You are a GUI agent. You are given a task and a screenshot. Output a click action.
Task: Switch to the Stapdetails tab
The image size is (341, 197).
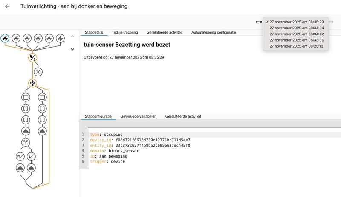point(94,32)
